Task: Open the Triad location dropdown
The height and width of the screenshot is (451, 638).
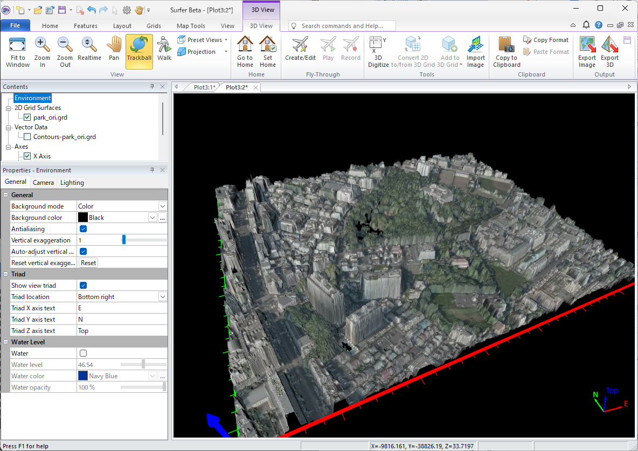Action: pos(162,297)
